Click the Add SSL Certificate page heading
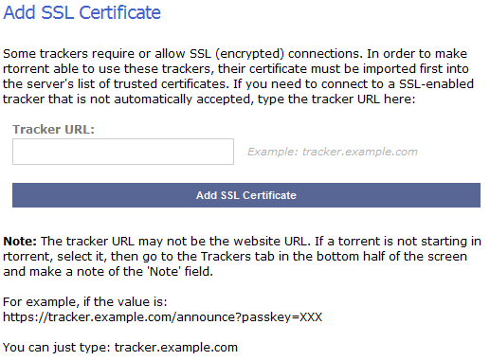Screen dimensions: 490x361 82,12
